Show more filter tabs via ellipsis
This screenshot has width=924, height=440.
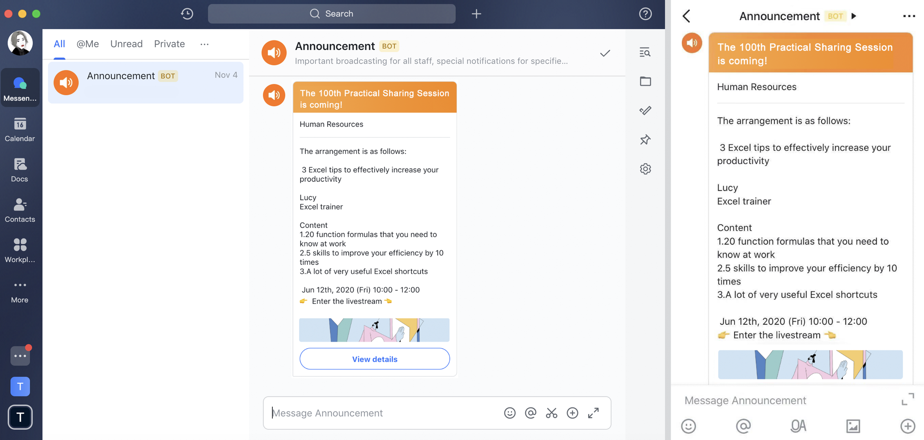pyautogui.click(x=204, y=44)
